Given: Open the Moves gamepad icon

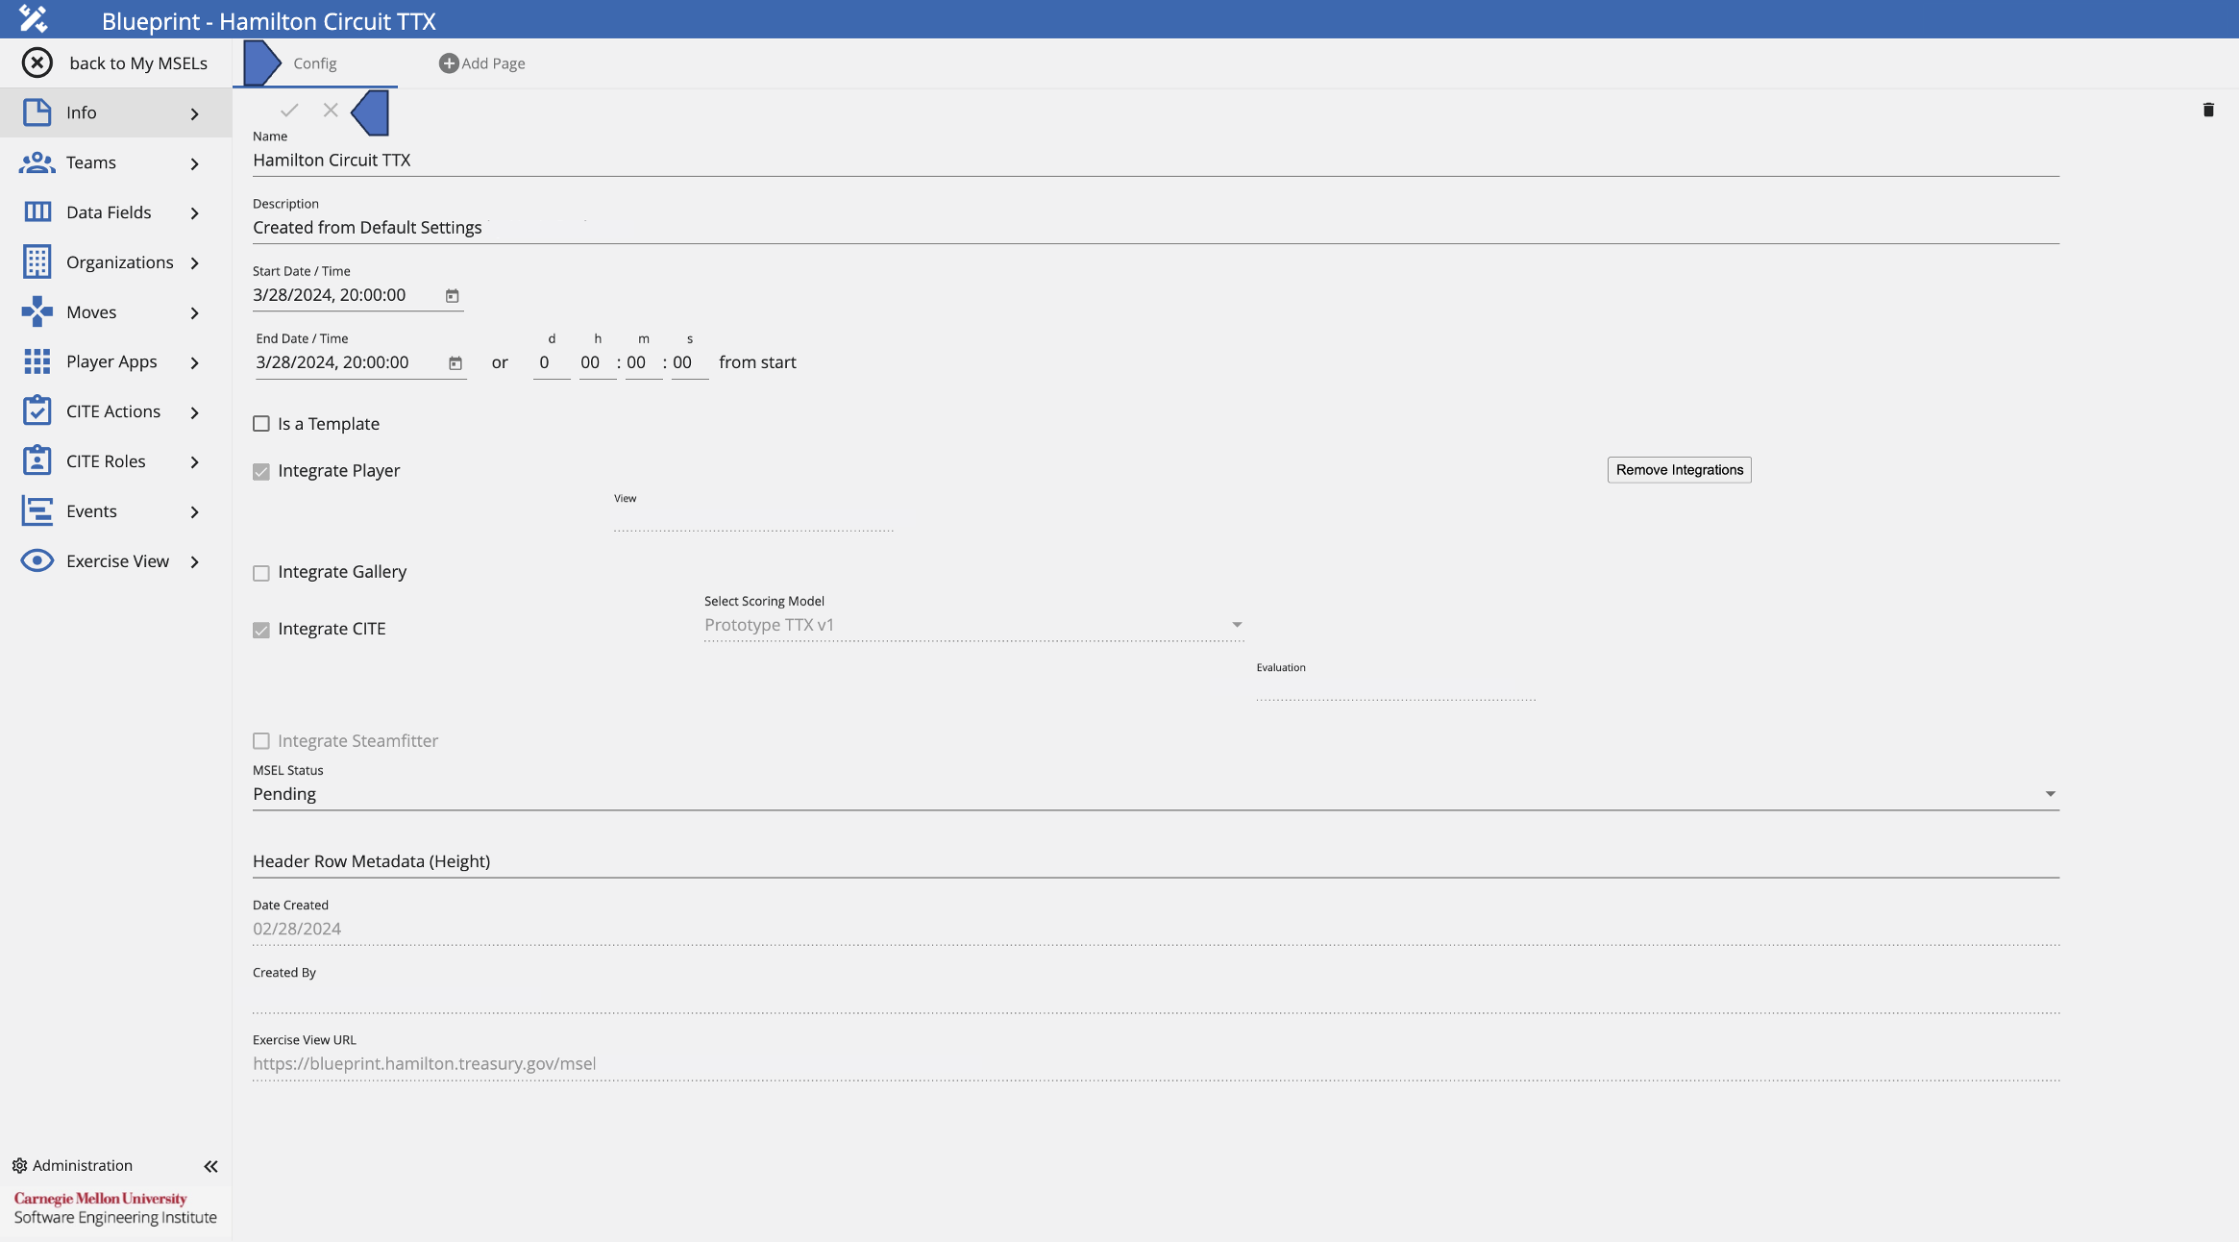Looking at the screenshot, I should coord(37,311).
